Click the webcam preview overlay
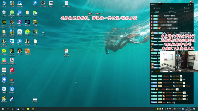This screenshot has height=111, width=198. click(x=179, y=62)
